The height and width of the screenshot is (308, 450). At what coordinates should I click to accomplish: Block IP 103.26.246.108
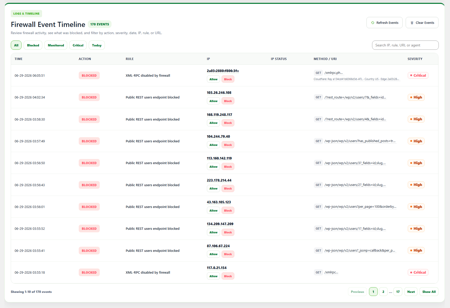[x=228, y=101]
